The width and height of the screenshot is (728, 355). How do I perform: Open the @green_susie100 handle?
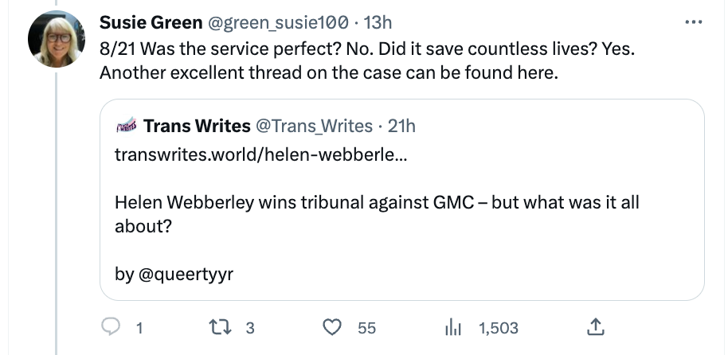[x=278, y=22]
